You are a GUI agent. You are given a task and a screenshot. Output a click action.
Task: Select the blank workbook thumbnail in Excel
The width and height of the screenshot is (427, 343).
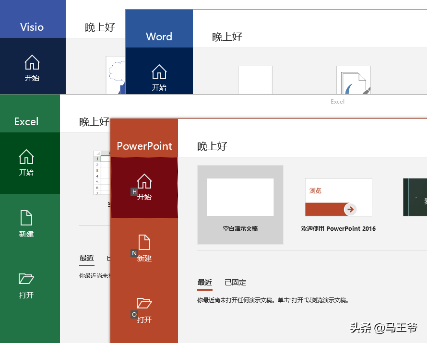[102, 173]
